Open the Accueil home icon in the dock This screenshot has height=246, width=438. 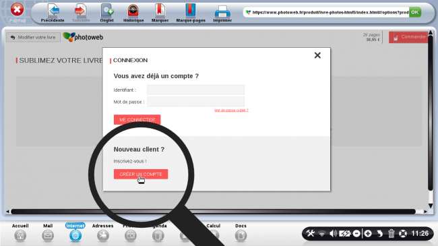pyautogui.click(x=20, y=236)
